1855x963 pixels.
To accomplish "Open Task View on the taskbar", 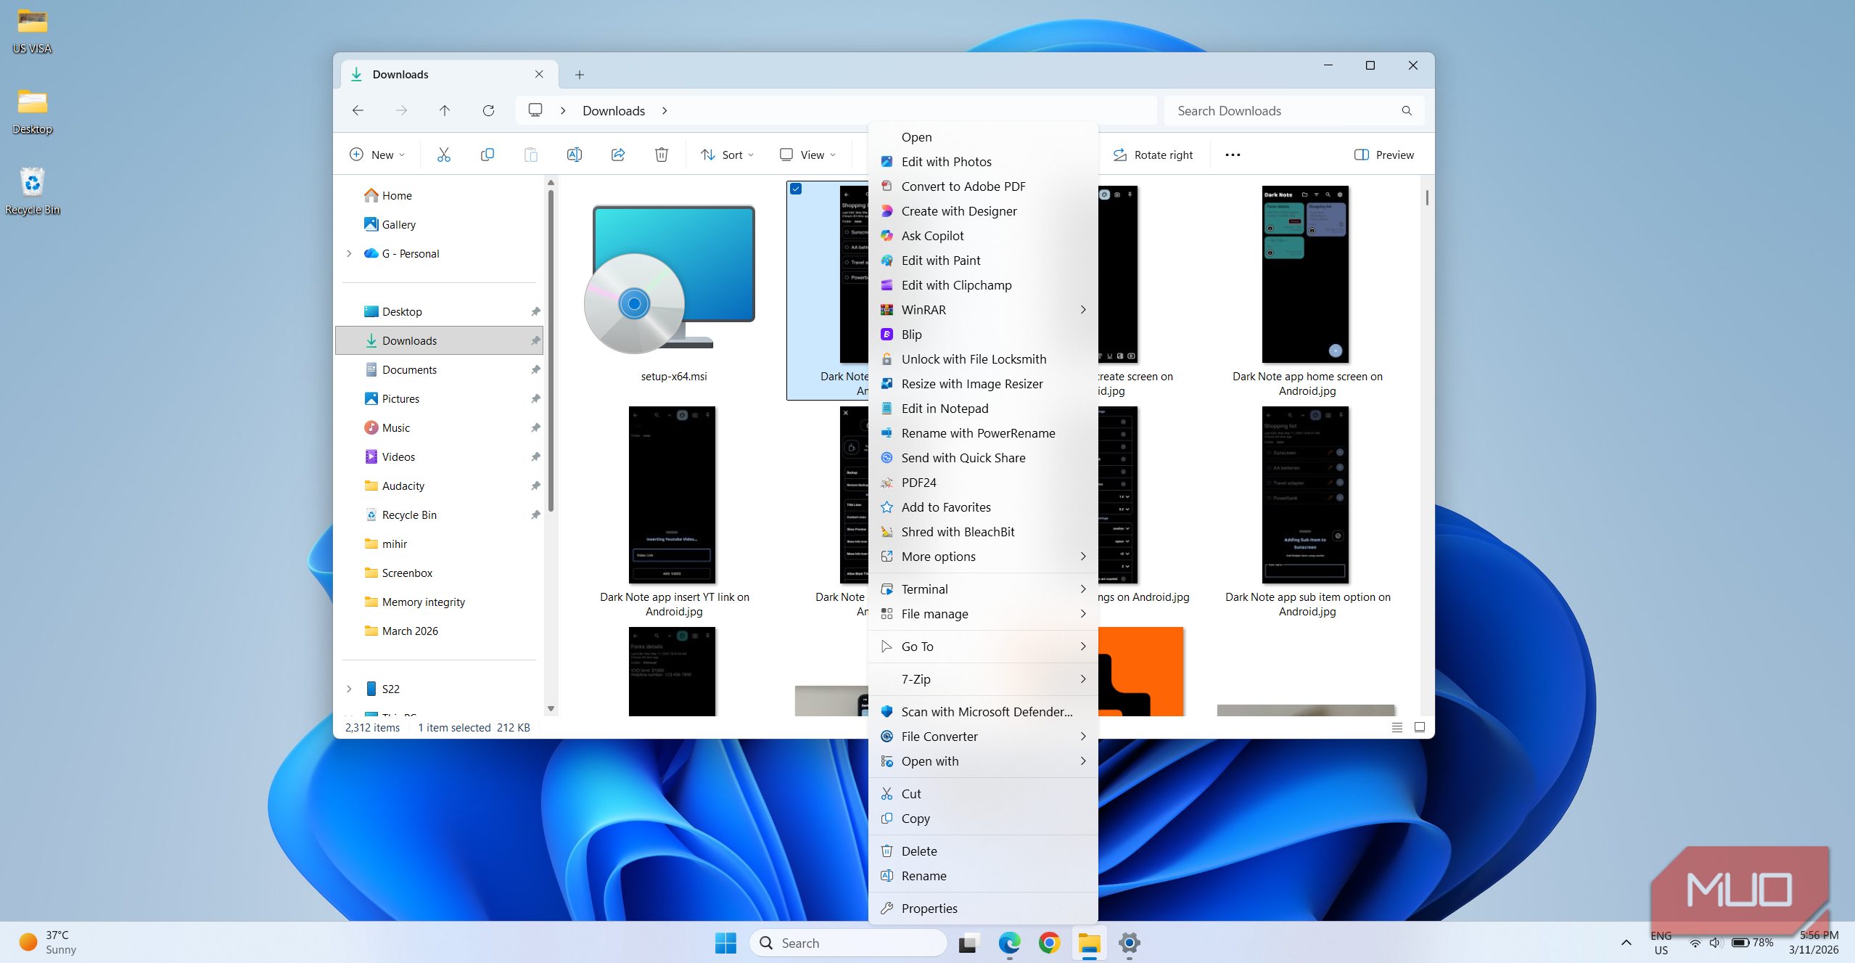I will pos(969,943).
